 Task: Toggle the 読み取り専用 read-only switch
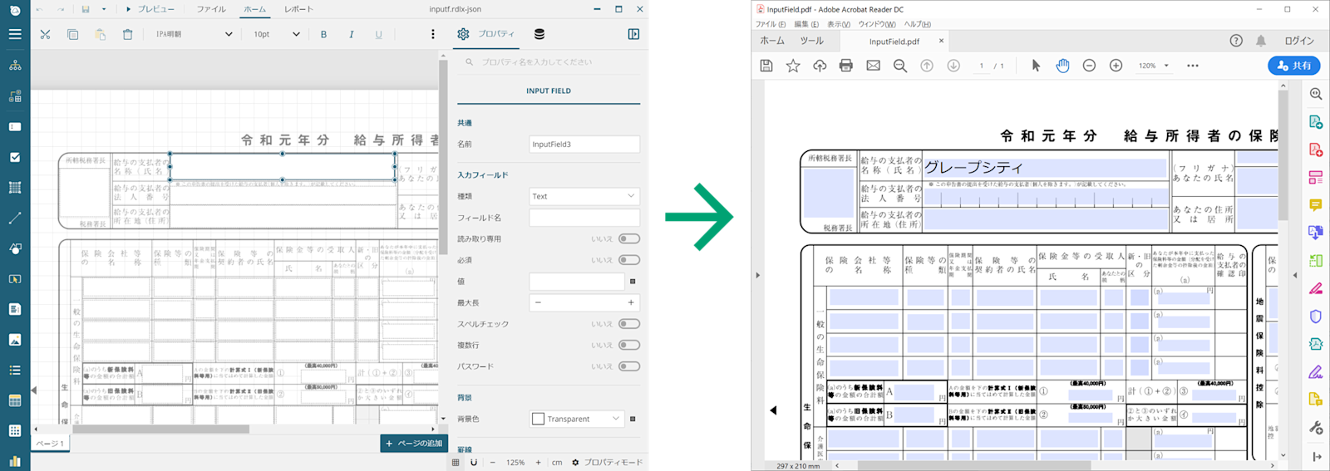point(629,239)
